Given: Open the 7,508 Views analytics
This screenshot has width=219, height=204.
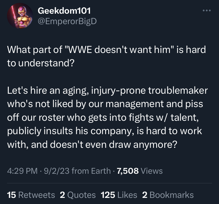Looking at the screenshot, I should click(140, 171).
